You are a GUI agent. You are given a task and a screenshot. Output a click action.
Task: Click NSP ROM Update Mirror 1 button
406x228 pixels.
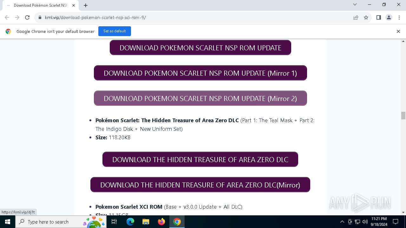[200, 73]
